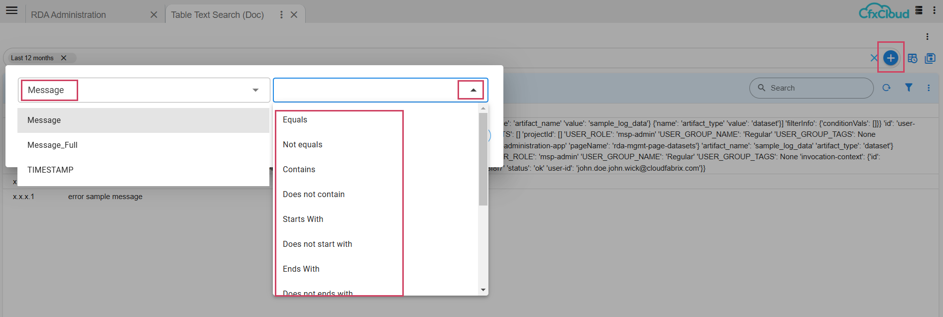
Task: Select the Contains operator option
Action: (x=299, y=169)
